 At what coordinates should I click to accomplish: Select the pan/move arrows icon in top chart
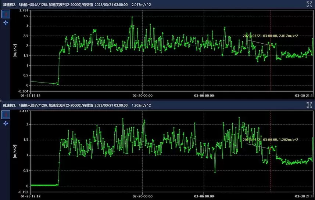coord(6,23)
